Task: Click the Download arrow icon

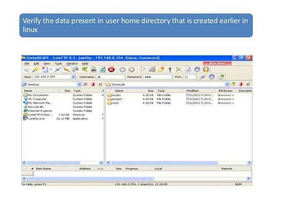Action: point(122,69)
